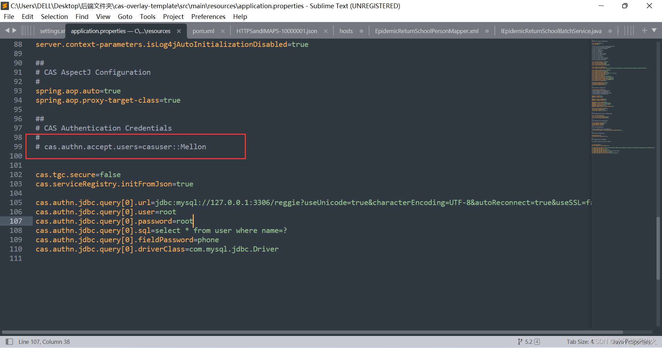Add a new tab with plus icon
The image size is (662, 348).
pos(644,30)
